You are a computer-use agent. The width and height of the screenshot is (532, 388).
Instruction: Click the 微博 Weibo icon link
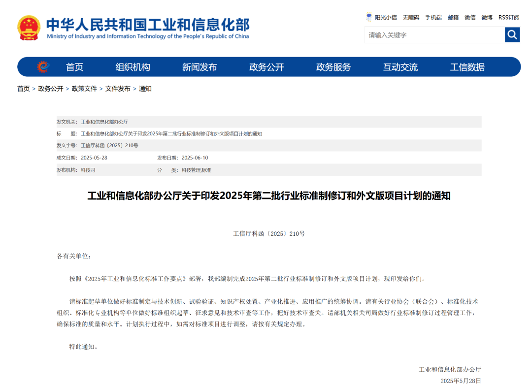(x=487, y=17)
